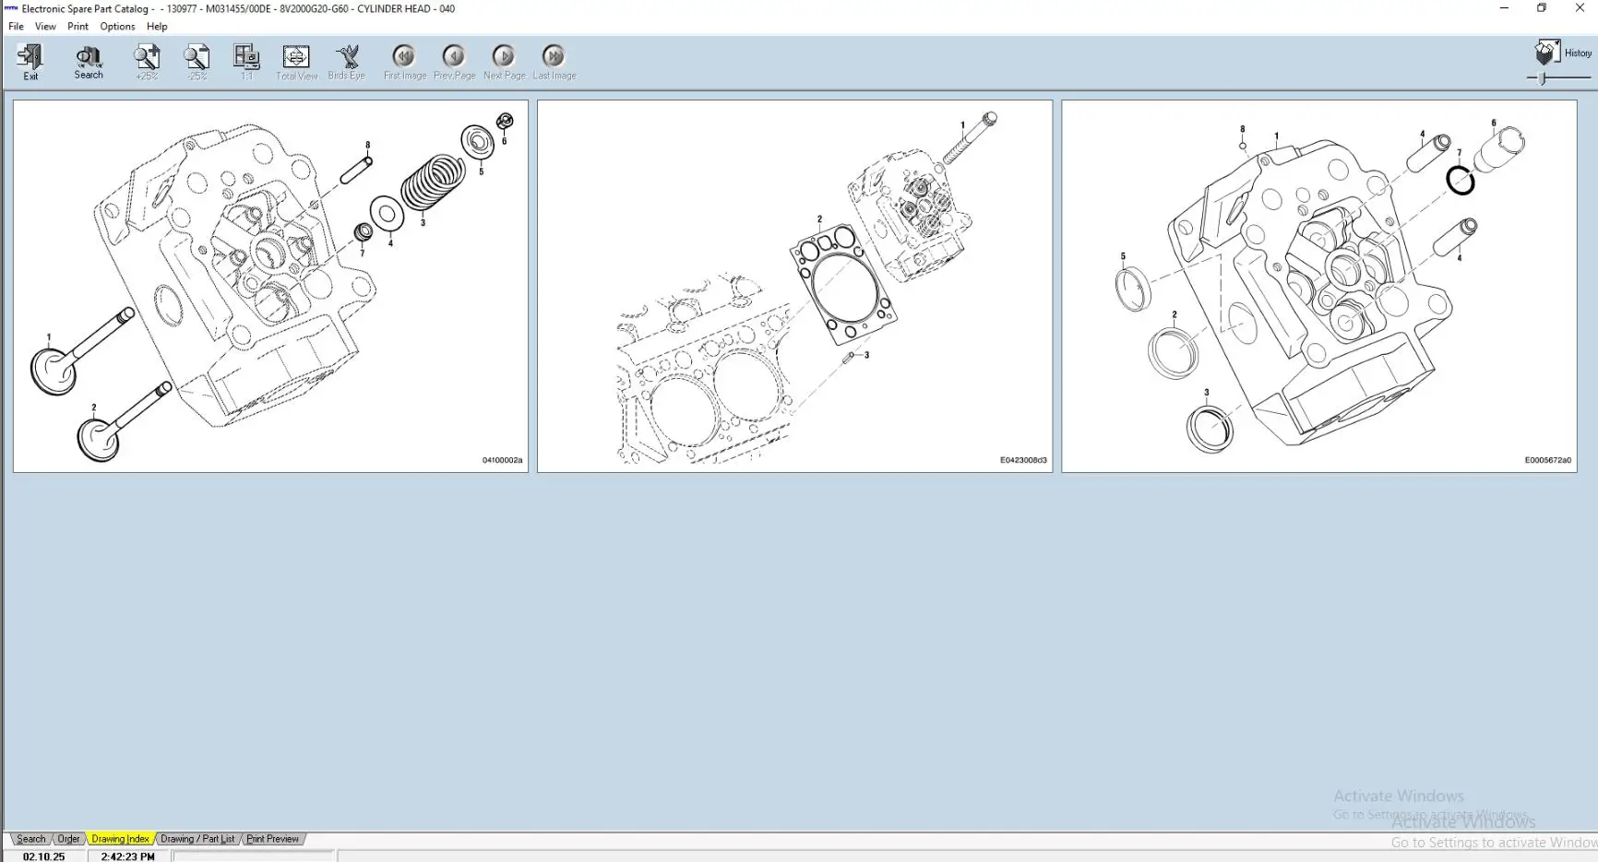Open the History panel
The height and width of the screenshot is (862, 1598).
point(1548,53)
